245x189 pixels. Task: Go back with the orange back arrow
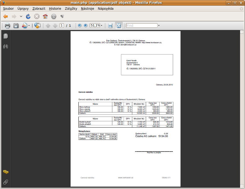tap(6, 16)
